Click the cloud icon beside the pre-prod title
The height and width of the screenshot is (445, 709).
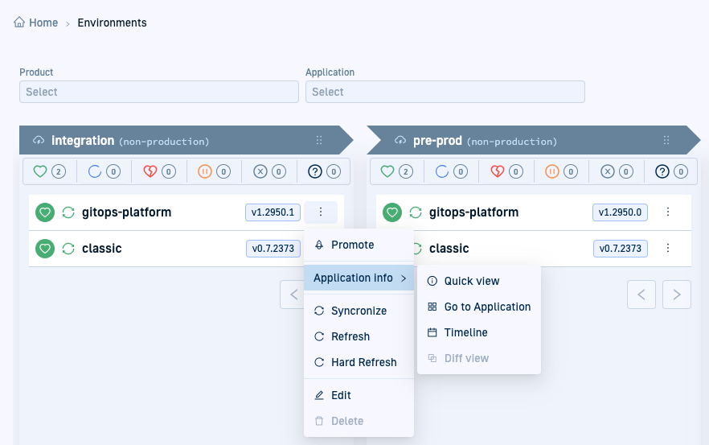[400, 141]
